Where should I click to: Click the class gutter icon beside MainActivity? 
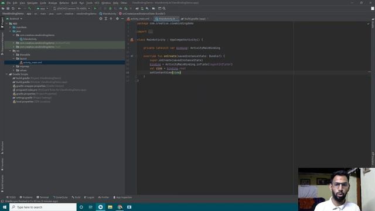(132, 40)
